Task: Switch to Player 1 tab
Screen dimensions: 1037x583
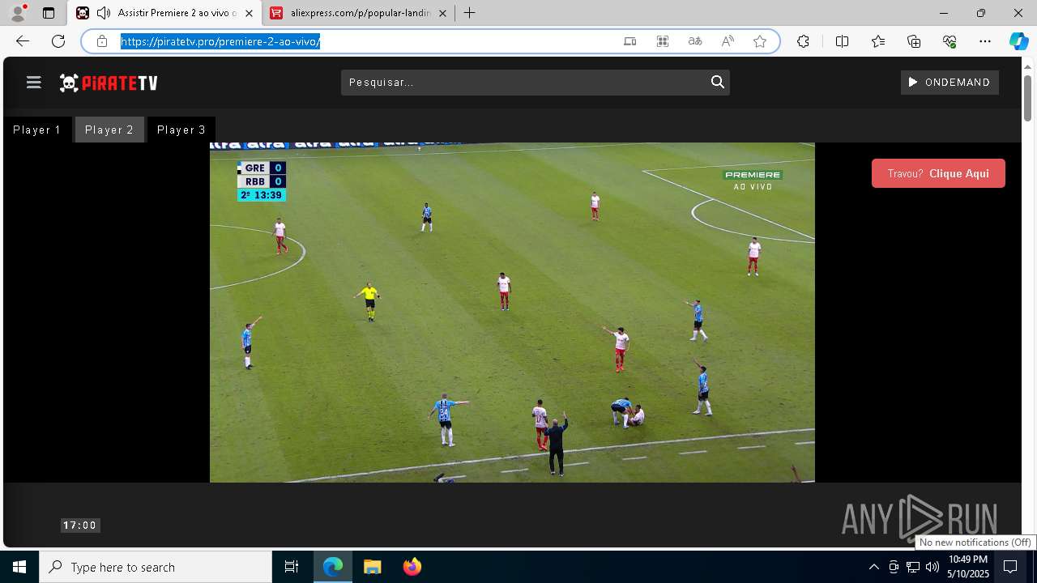Action: pos(37,130)
